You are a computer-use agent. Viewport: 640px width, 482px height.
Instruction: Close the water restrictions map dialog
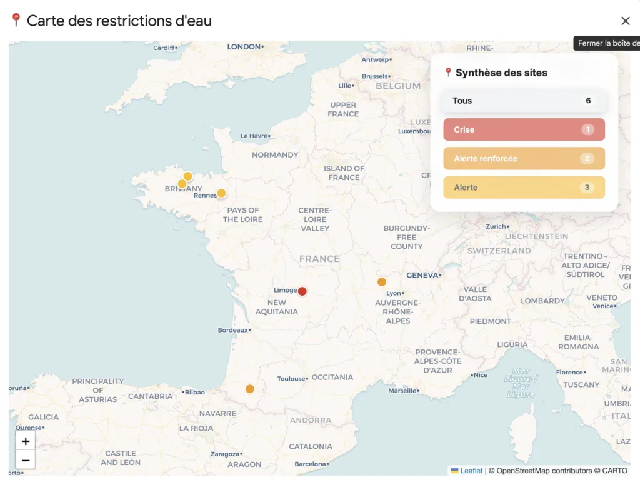coord(625,21)
